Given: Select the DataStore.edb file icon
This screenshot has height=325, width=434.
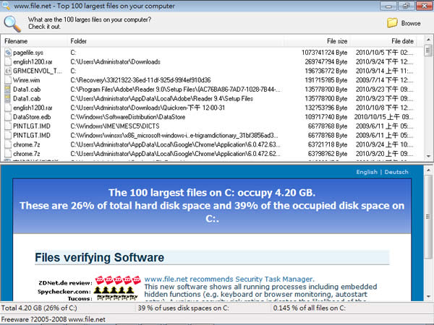Looking at the screenshot, I should 7,116.
